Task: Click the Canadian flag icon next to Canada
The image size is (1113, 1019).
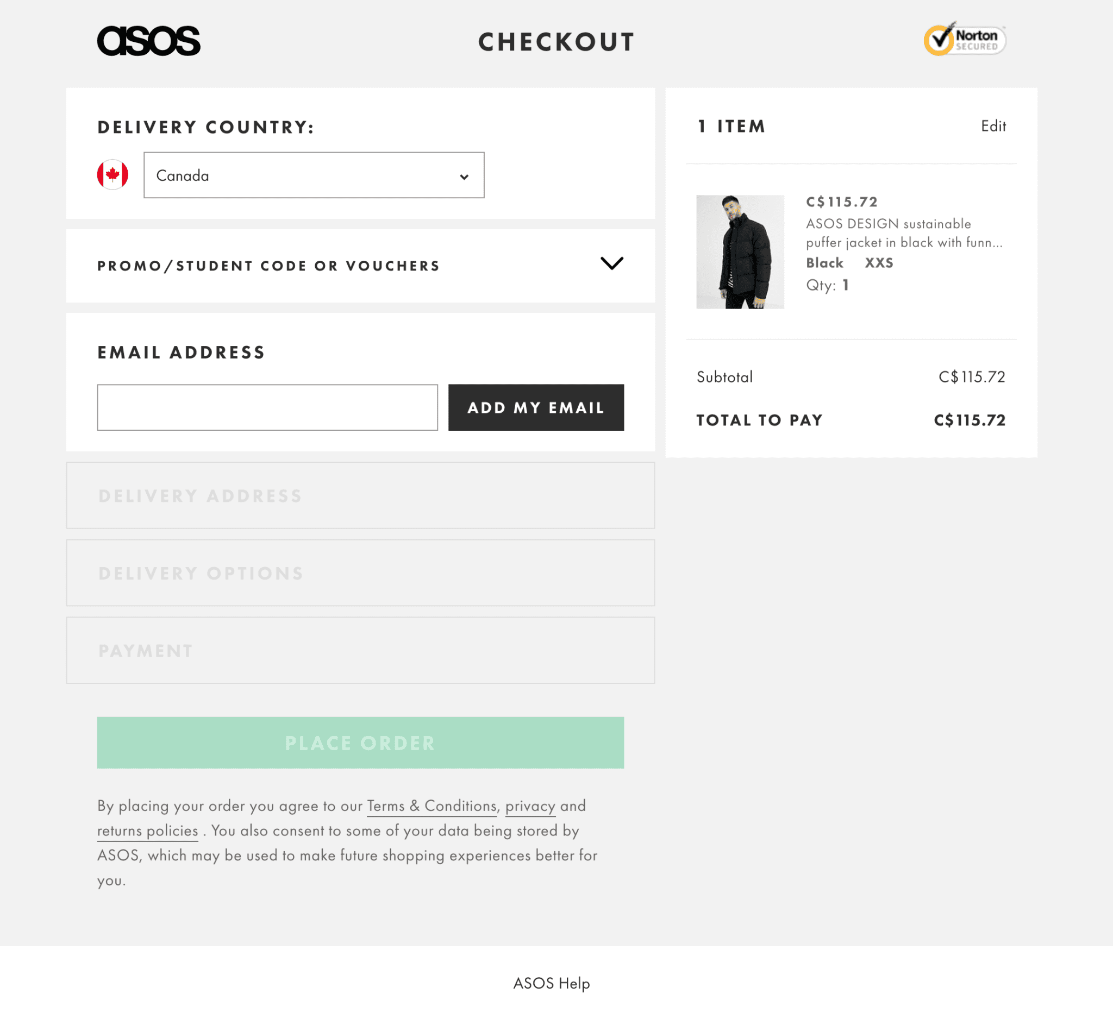Action: click(x=112, y=174)
